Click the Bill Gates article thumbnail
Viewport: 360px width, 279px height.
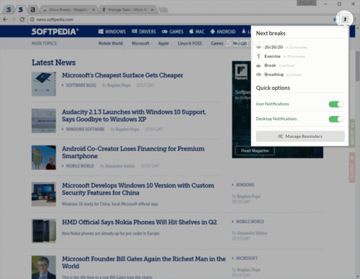[x=44, y=267]
